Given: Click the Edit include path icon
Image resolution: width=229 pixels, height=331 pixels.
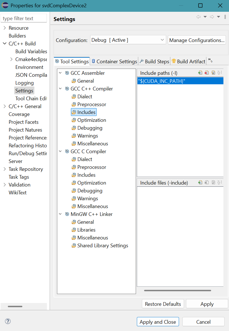Looking at the screenshot, I should point(213,73).
